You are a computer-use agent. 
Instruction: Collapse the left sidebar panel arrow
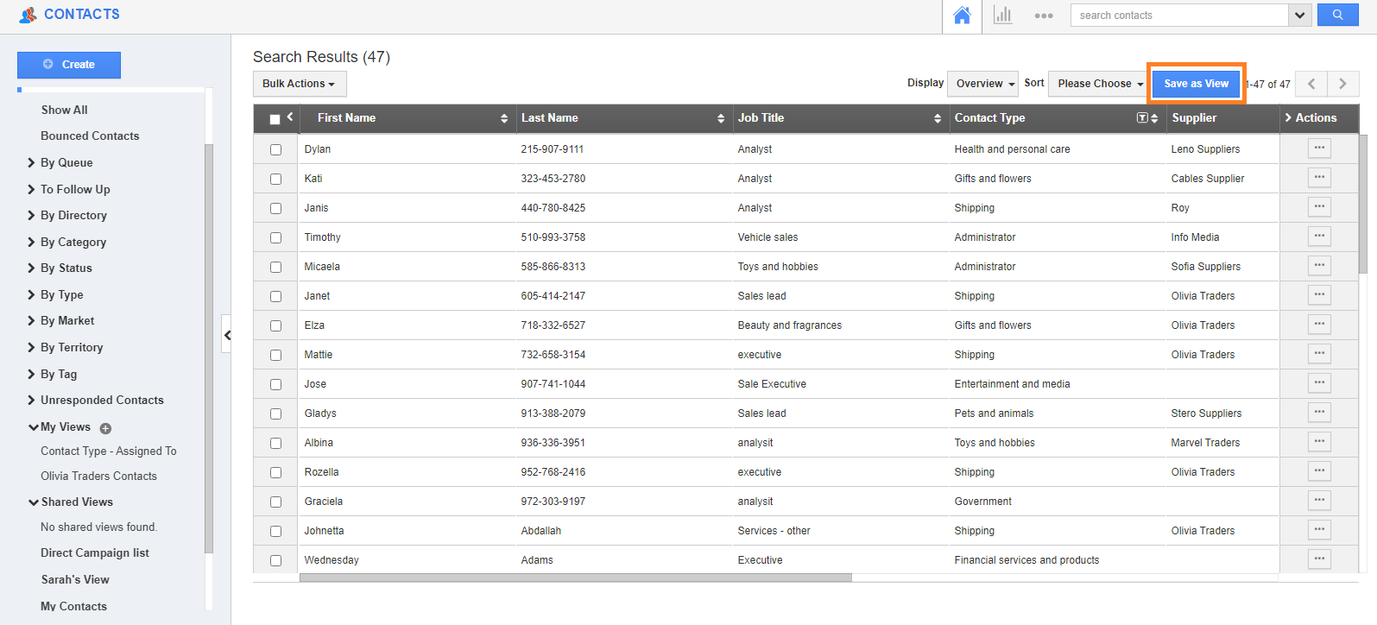227,335
